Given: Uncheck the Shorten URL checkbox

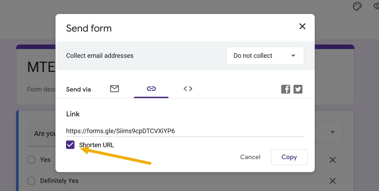Looking at the screenshot, I should (70, 145).
